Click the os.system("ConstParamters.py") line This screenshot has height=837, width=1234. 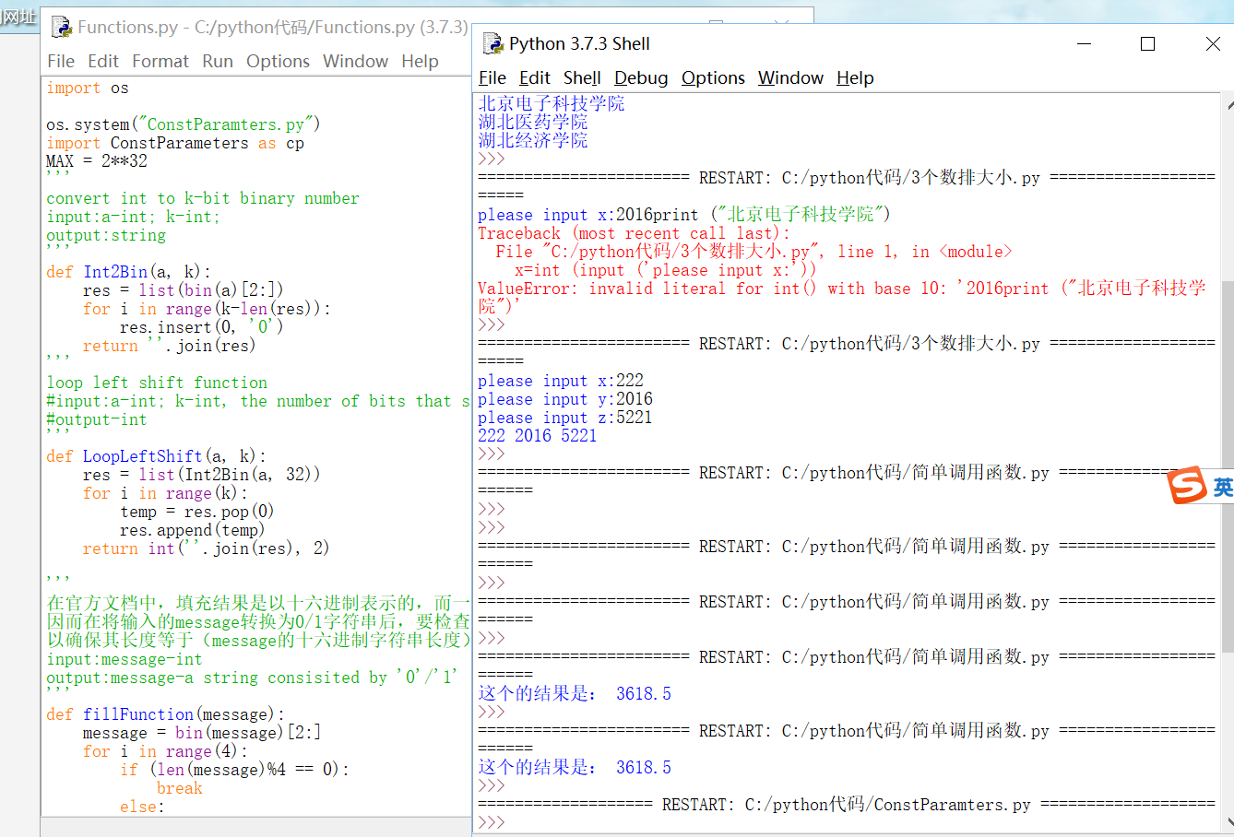(183, 124)
